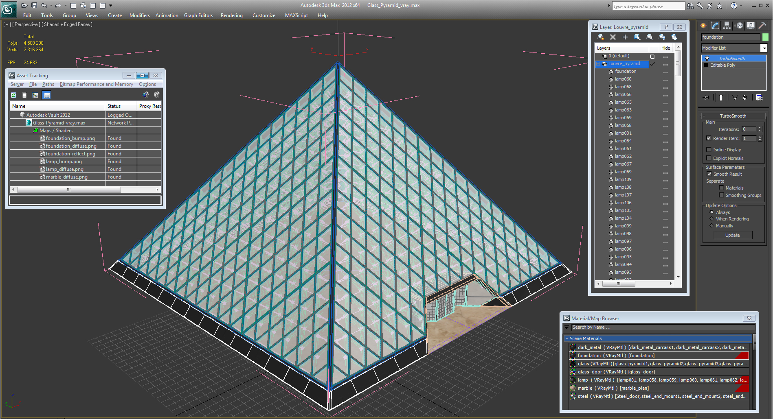Open the Motion command panel tab

pos(740,26)
